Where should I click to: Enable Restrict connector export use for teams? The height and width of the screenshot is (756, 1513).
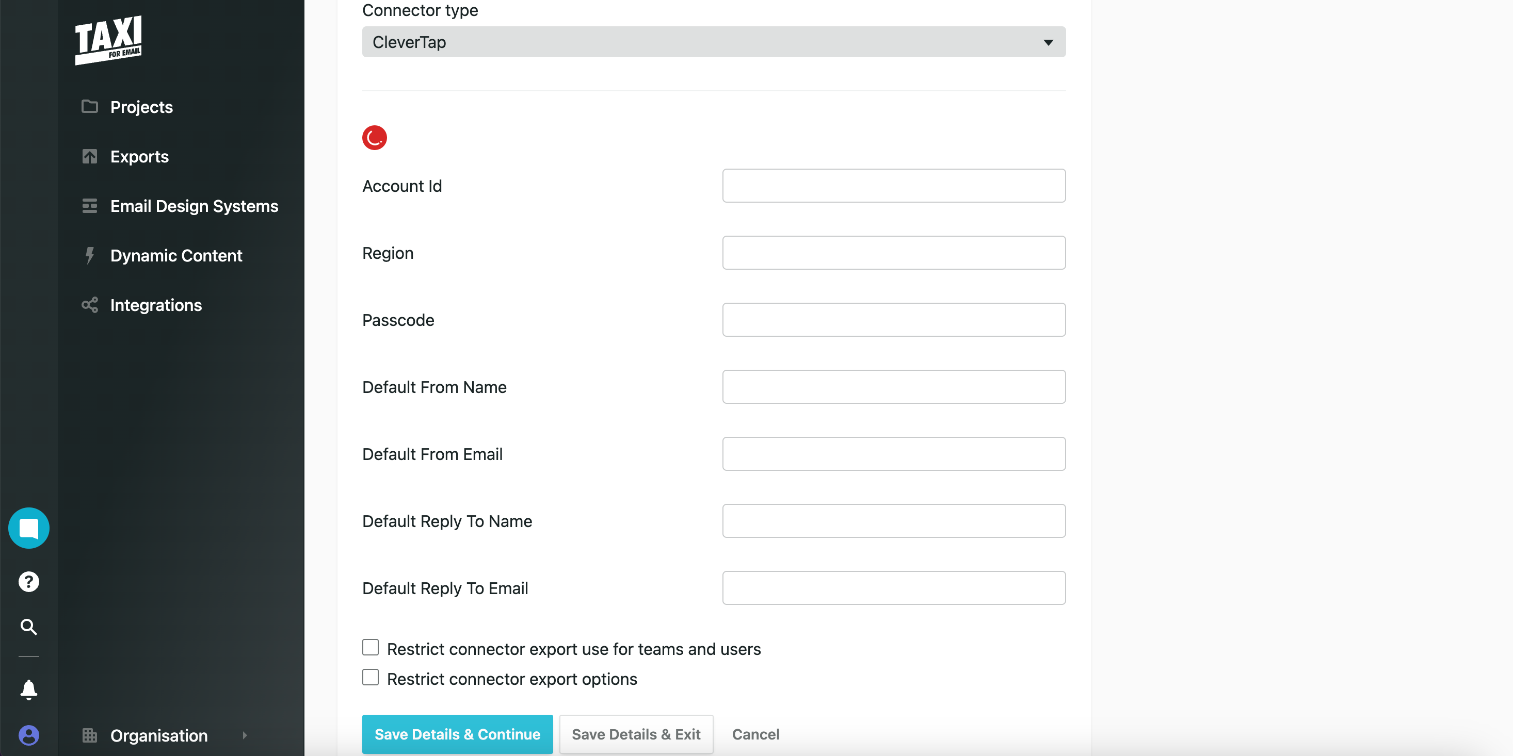370,647
